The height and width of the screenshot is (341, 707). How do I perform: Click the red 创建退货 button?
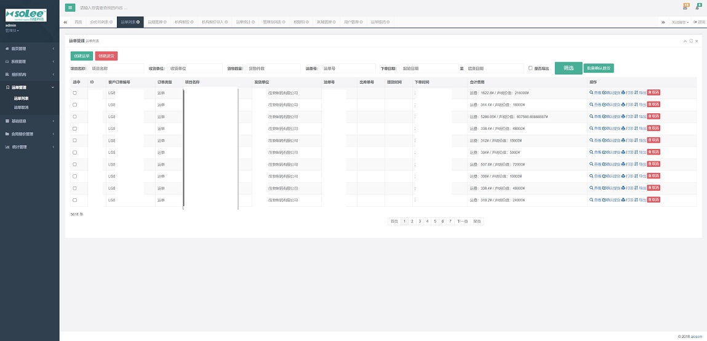pos(106,56)
